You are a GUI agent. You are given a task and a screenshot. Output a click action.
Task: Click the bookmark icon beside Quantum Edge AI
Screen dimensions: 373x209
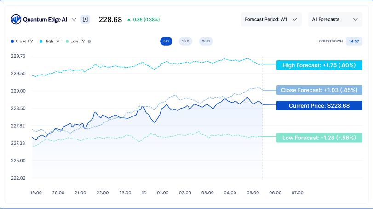pyautogui.click(x=85, y=19)
